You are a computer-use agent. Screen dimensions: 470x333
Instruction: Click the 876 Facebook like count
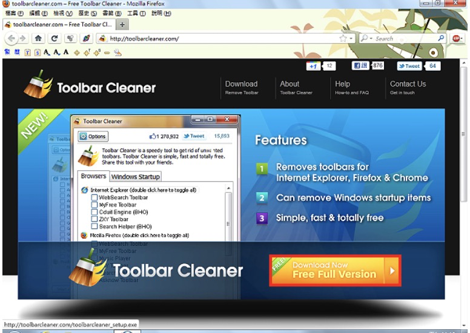[x=378, y=65]
